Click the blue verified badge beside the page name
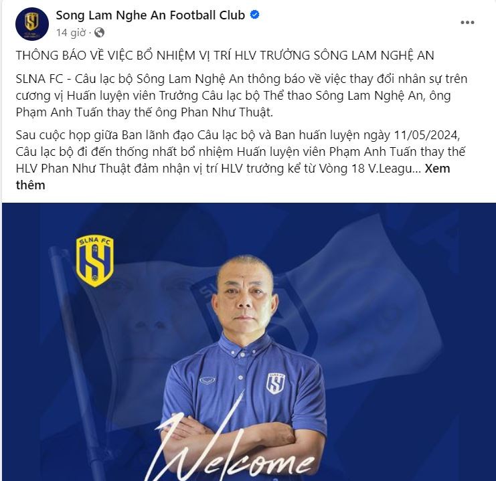This screenshot has height=481, width=496. click(254, 15)
